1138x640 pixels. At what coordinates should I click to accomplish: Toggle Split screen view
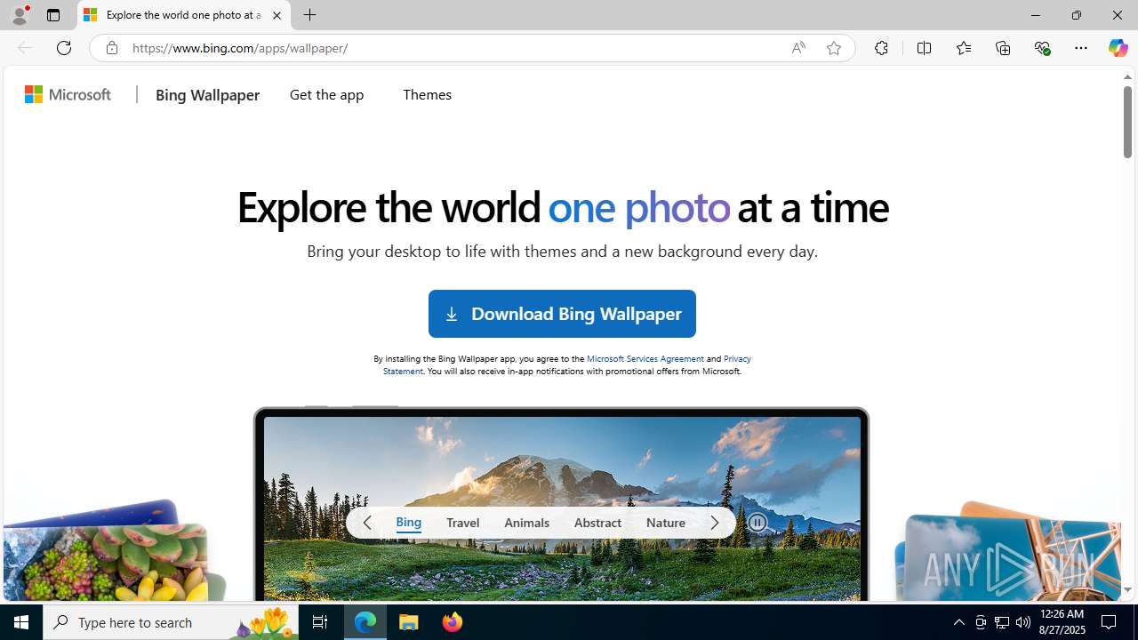point(924,48)
